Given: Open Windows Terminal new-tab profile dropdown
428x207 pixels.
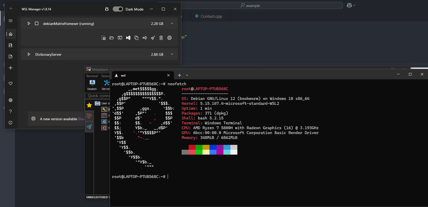Looking at the screenshot, I should click(x=187, y=75).
